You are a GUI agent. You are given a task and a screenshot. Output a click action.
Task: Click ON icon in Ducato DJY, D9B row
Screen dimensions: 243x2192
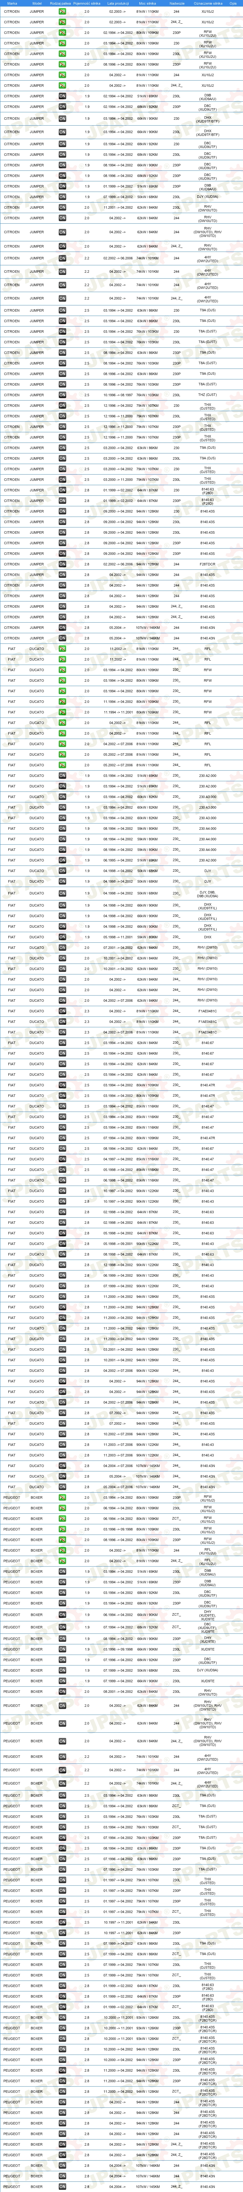(62, 894)
